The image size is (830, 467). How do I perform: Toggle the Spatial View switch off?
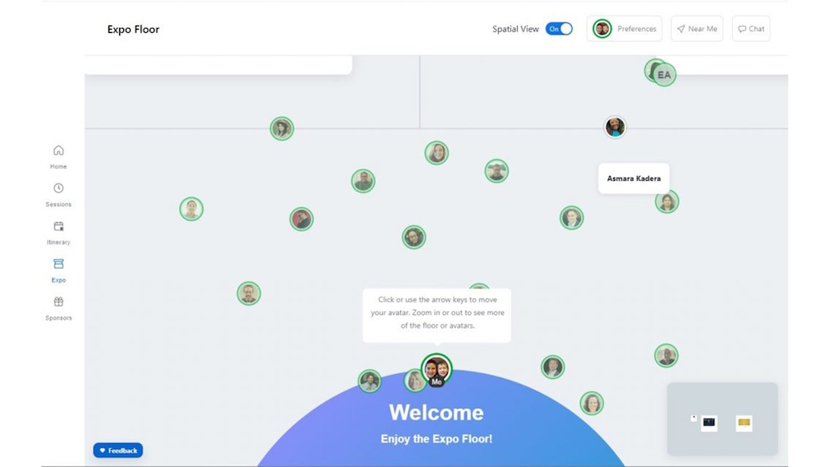coord(559,29)
